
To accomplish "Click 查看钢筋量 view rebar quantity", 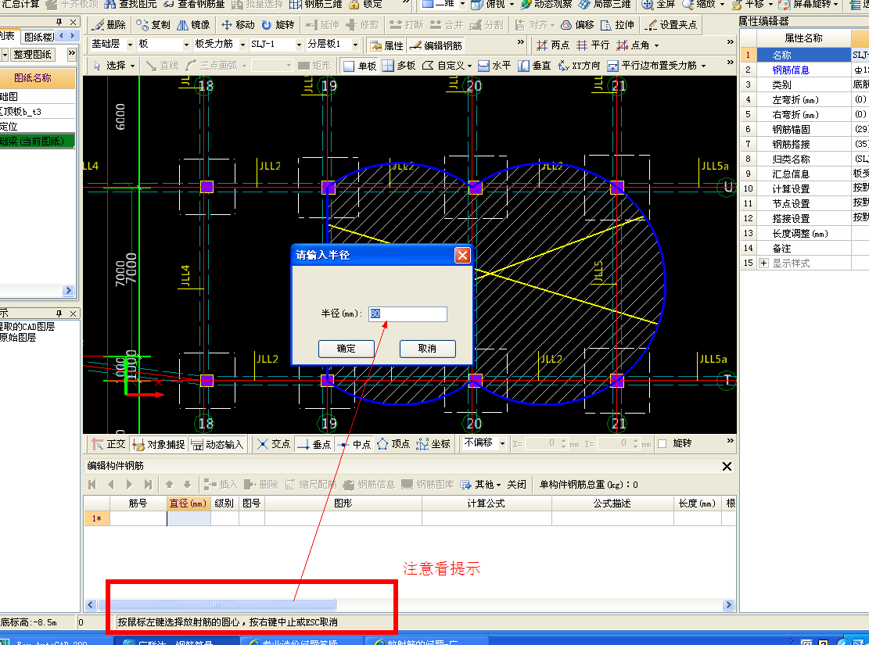I will pos(194,5).
